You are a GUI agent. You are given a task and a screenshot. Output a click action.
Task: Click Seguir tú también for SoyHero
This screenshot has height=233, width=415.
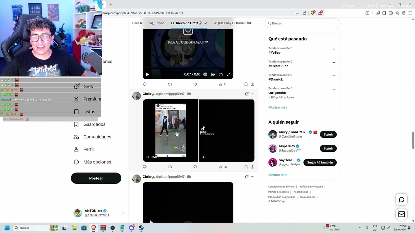[320, 162]
